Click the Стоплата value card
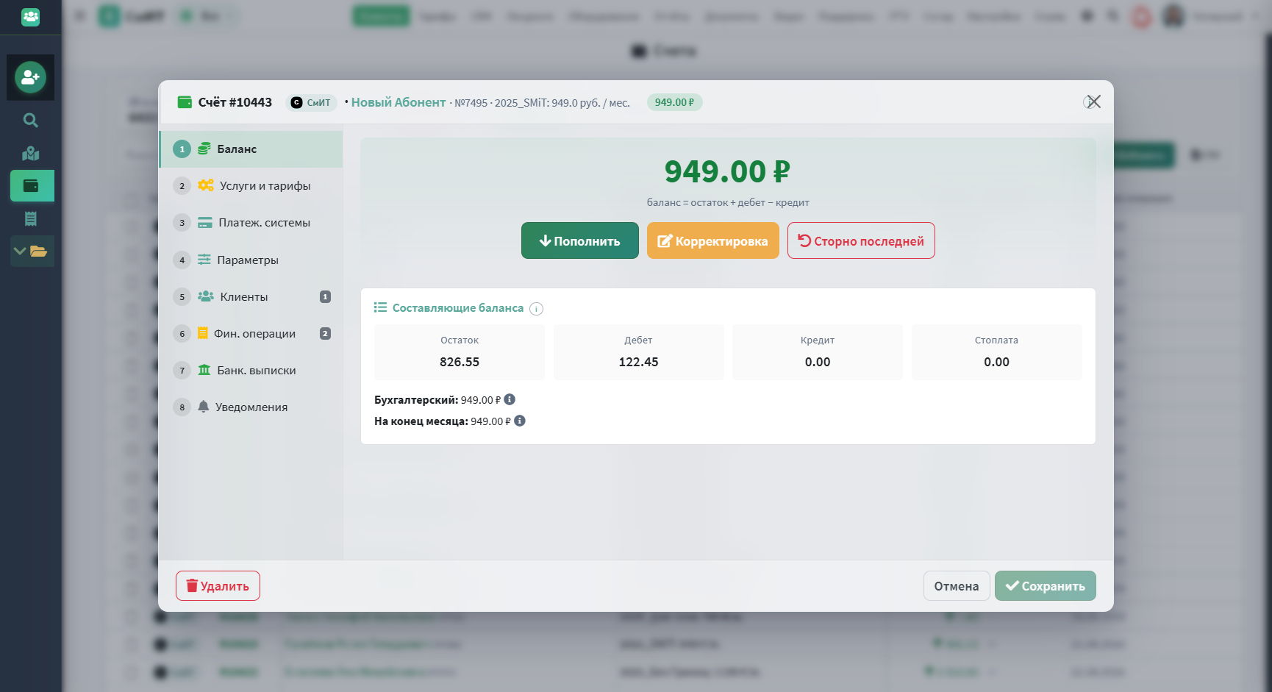1272x692 pixels. (x=997, y=352)
